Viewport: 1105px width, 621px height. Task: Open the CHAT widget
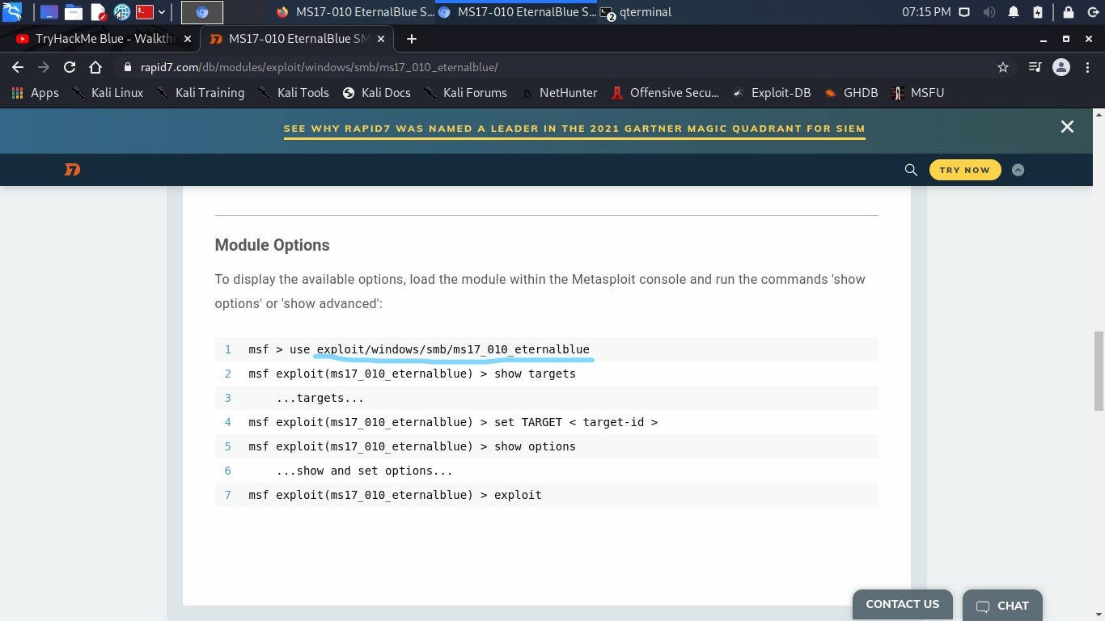tap(1002, 606)
